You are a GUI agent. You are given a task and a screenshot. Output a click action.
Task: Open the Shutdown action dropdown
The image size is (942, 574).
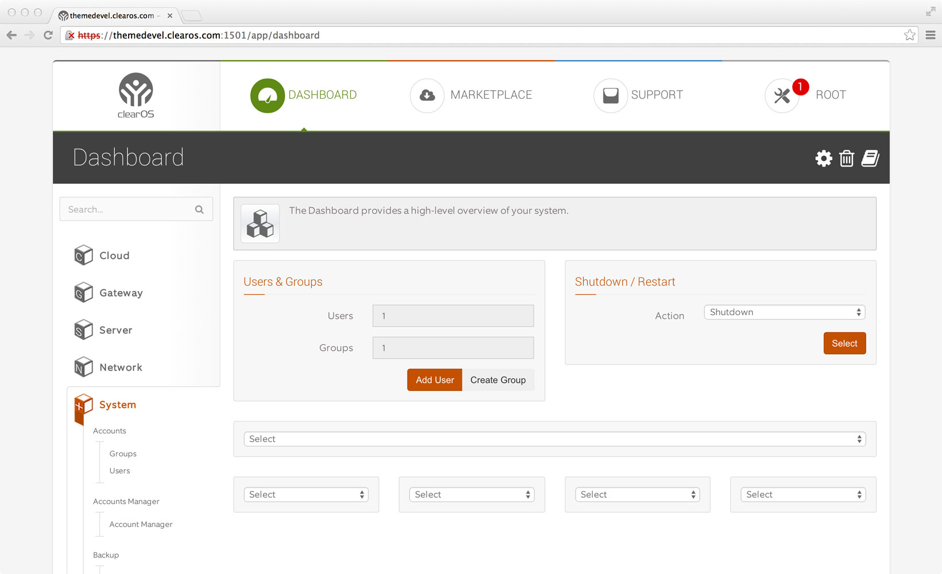click(x=784, y=312)
